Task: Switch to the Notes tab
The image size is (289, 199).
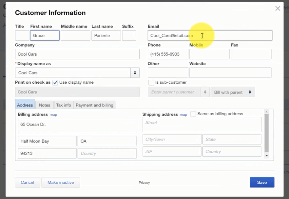Action: pos(44,105)
